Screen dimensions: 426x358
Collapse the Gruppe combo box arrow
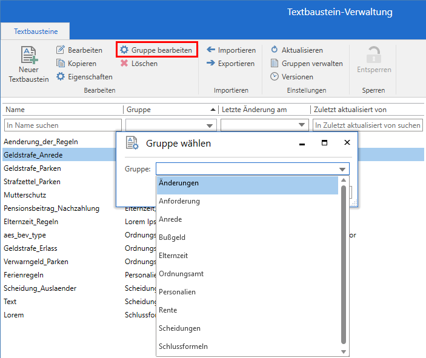343,169
